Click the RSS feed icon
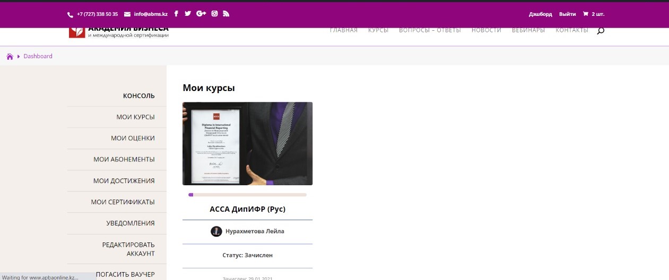This screenshot has height=280, width=669. point(226,14)
